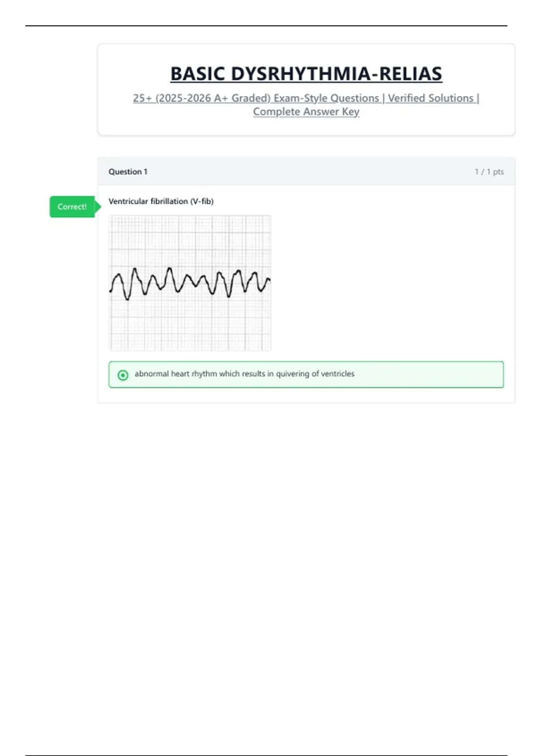Open the BASIC DYSRHYTHMIA-RELIAS title link
Screen dimensions: 533x756
(306, 74)
